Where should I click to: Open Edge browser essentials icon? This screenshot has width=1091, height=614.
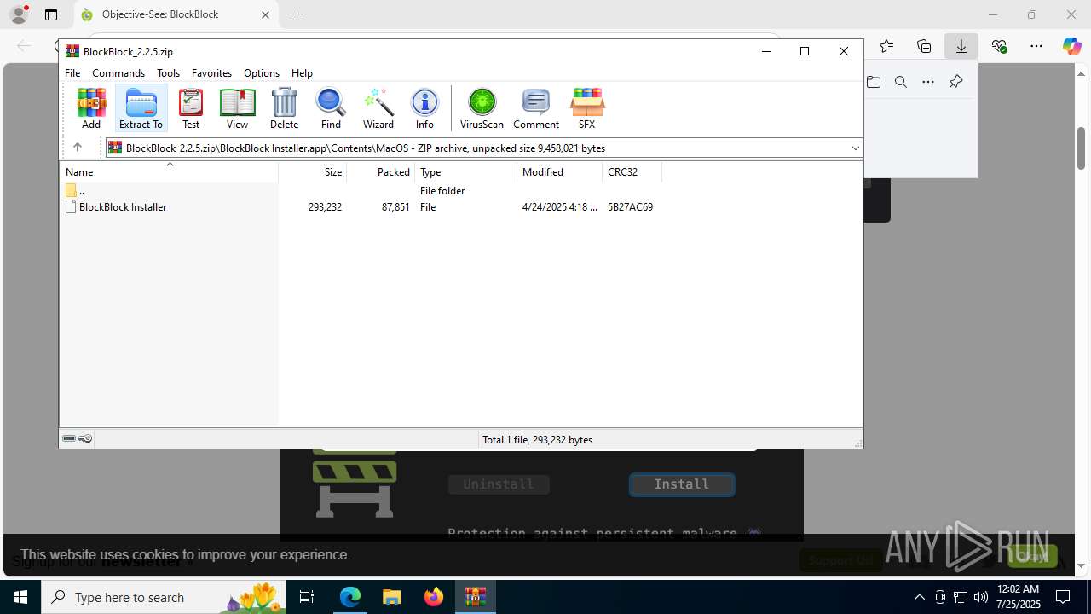click(999, 46)
